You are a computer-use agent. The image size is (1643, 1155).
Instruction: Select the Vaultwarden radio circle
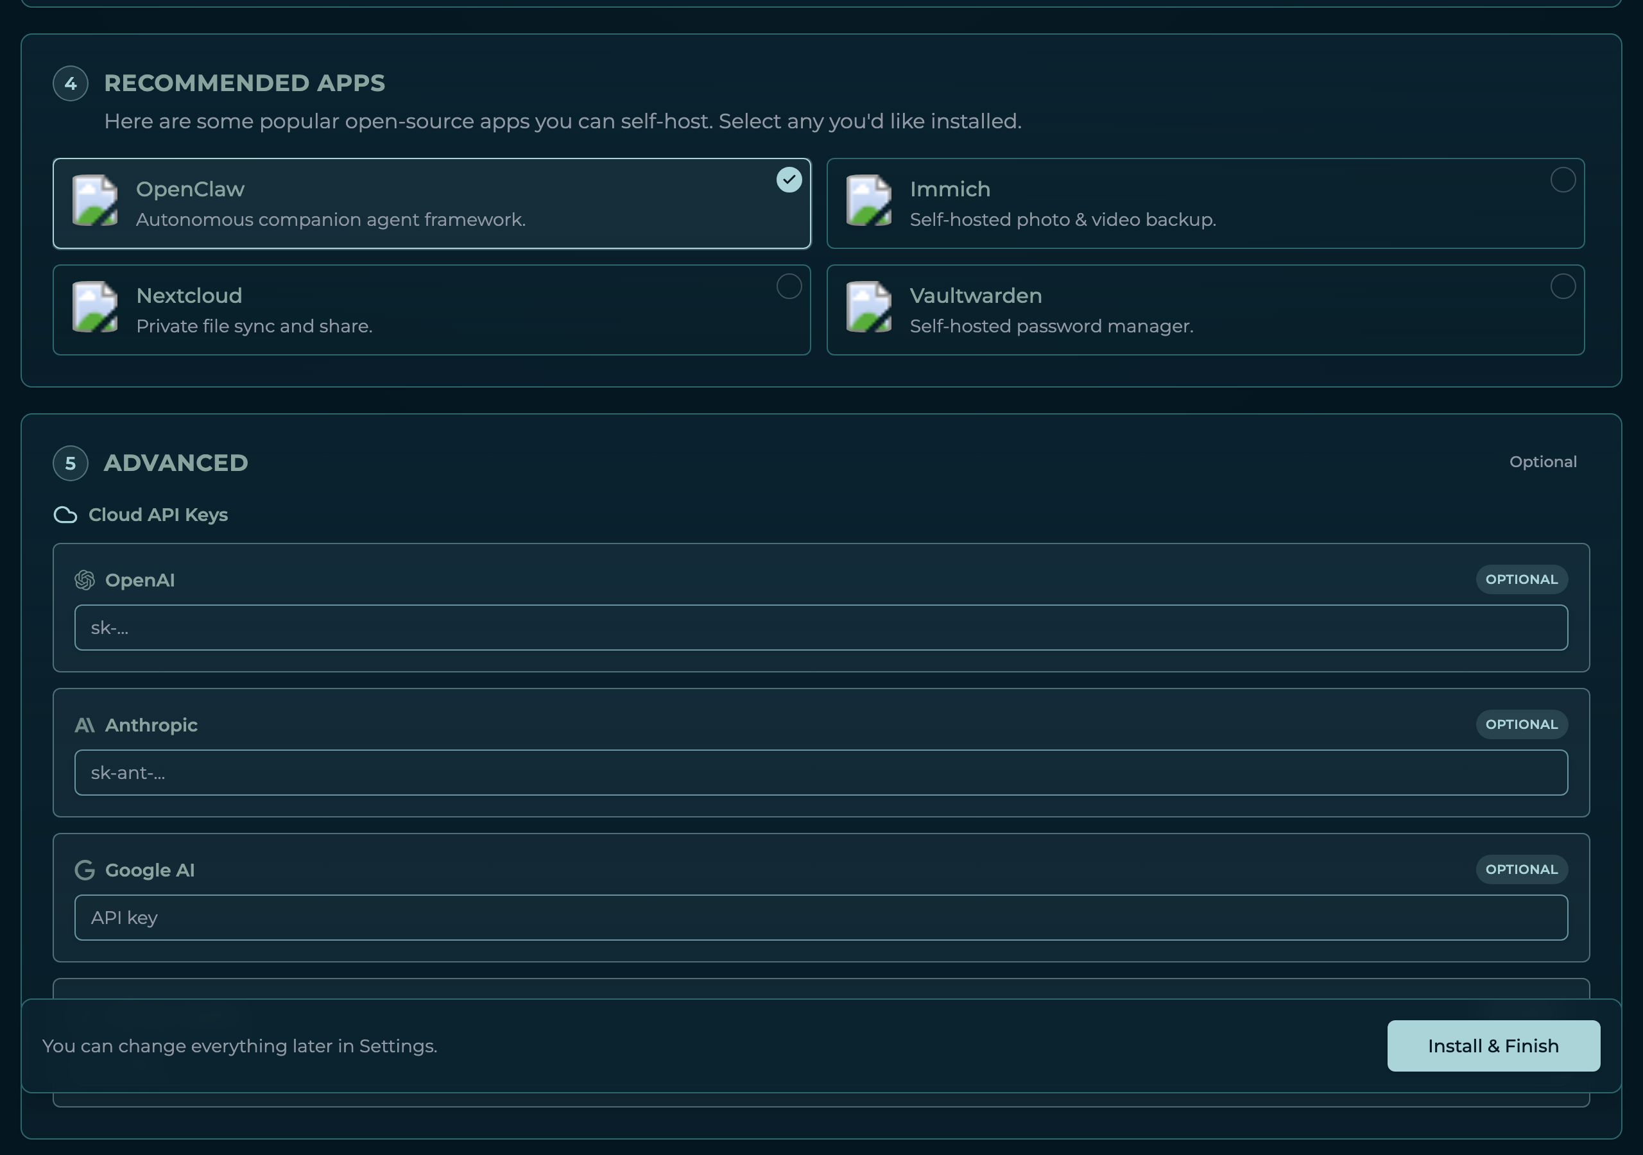[1562, 286]
